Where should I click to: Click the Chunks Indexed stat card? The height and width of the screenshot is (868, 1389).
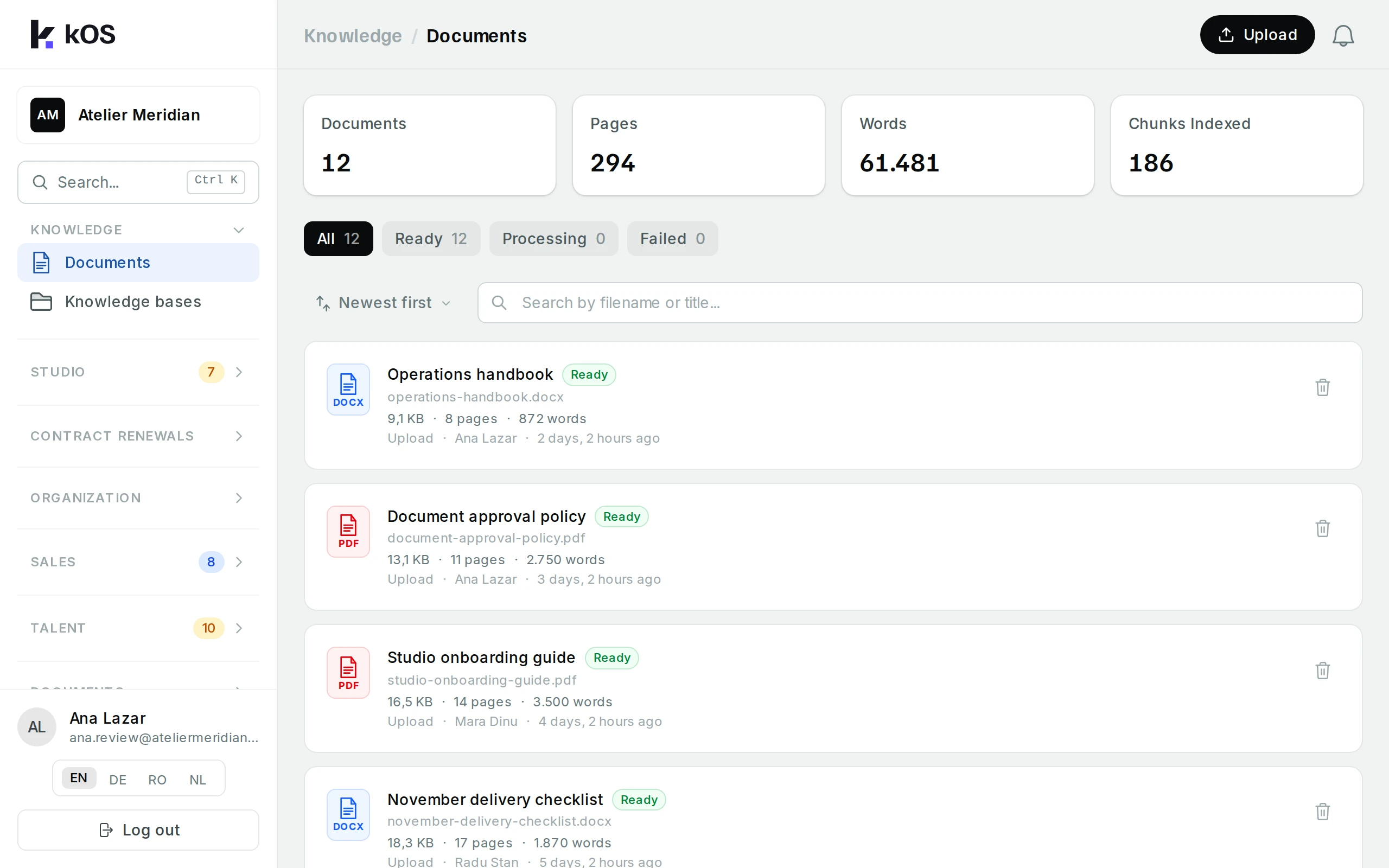pos(1237,145)
